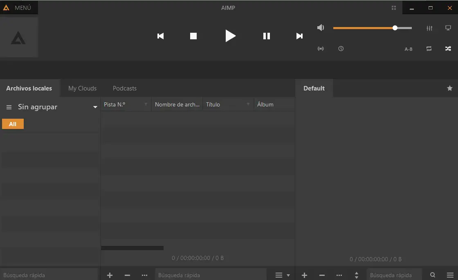Toggle shuffle playback mode
Viewport: 458px width, 280px height.
[x=448, y=49]
